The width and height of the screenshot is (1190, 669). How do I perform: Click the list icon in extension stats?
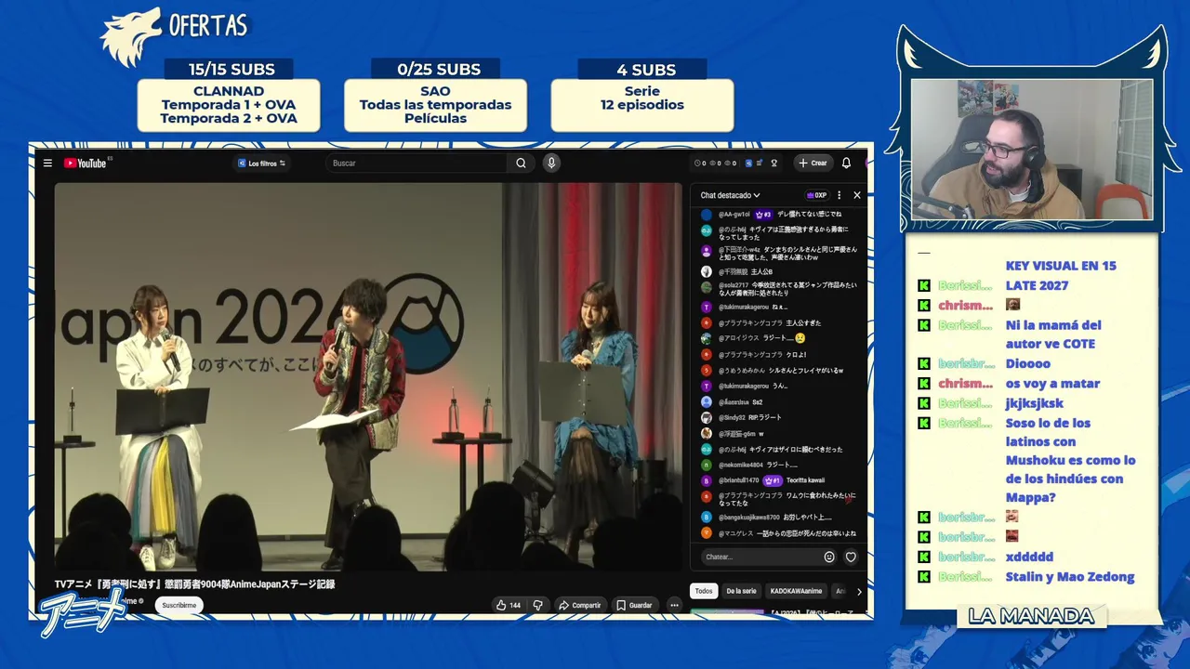tap(759, 164)
